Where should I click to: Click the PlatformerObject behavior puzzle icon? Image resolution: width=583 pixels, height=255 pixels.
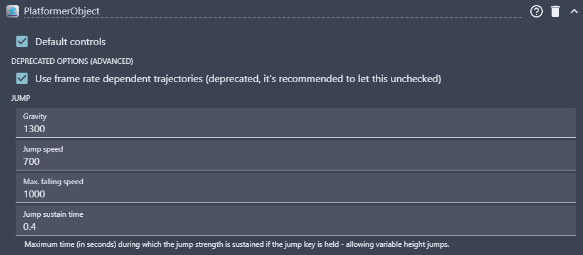[13, 11]
